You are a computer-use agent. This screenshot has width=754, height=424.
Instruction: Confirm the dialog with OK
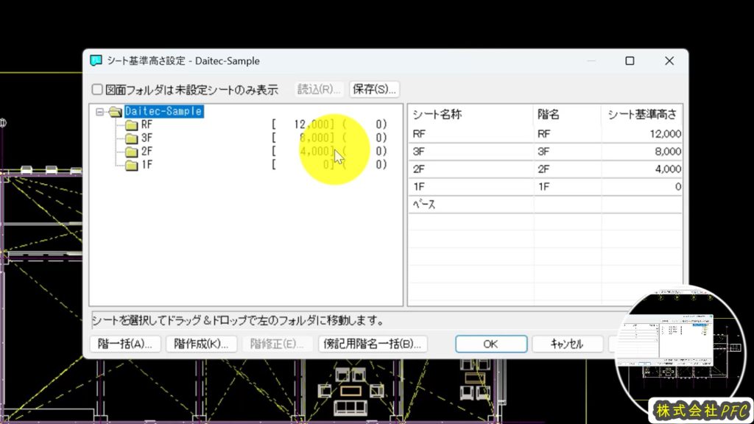pyautogui.click(x=490, y=344)
